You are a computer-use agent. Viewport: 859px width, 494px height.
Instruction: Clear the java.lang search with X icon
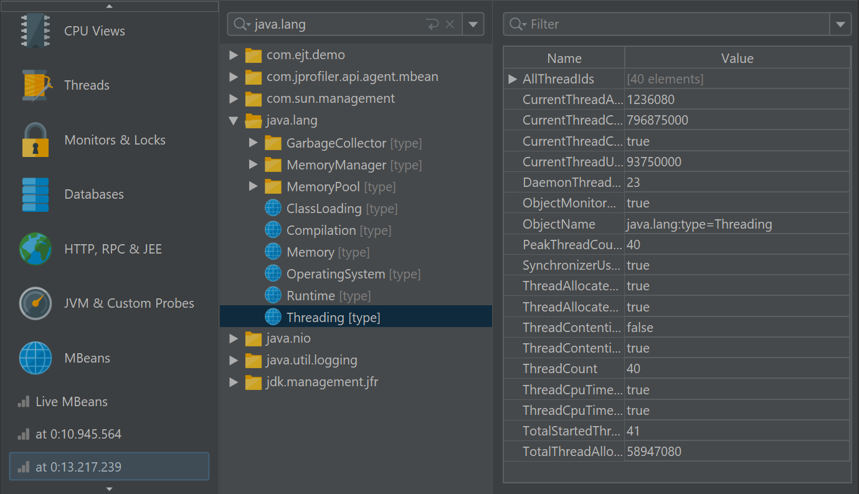[450, 24]
